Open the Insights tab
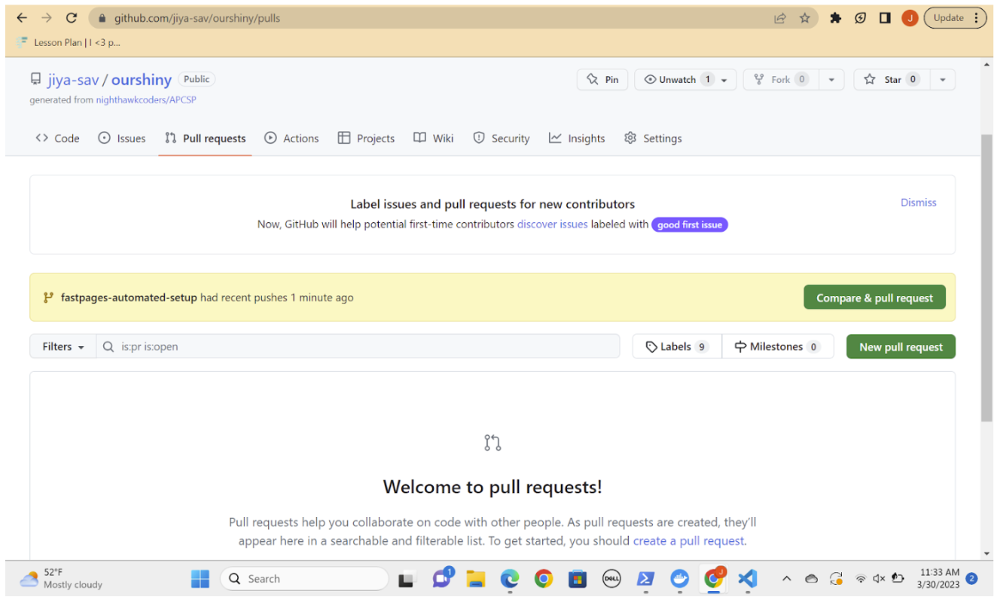Screen dimensions: 997x597 point(577,139)
